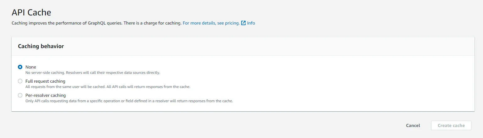Click the "Caching improves the performance" intro sentence
This screenshot has height=138, width=483.
click(67, 23)
